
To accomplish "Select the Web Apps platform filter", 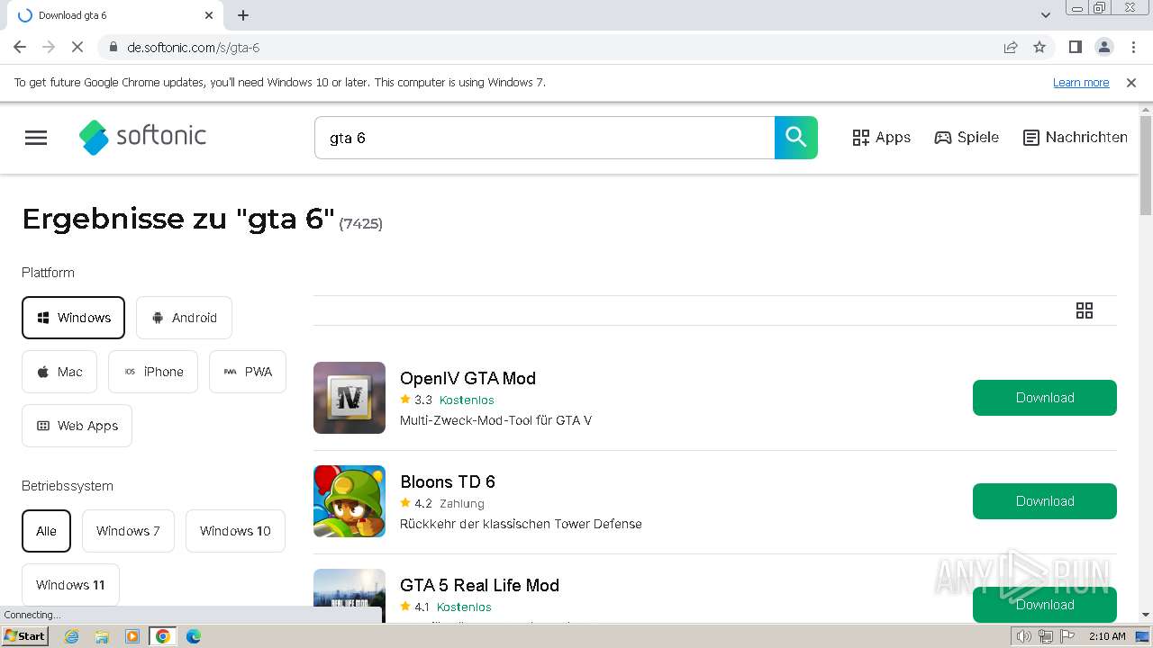I will pos(77,426).
